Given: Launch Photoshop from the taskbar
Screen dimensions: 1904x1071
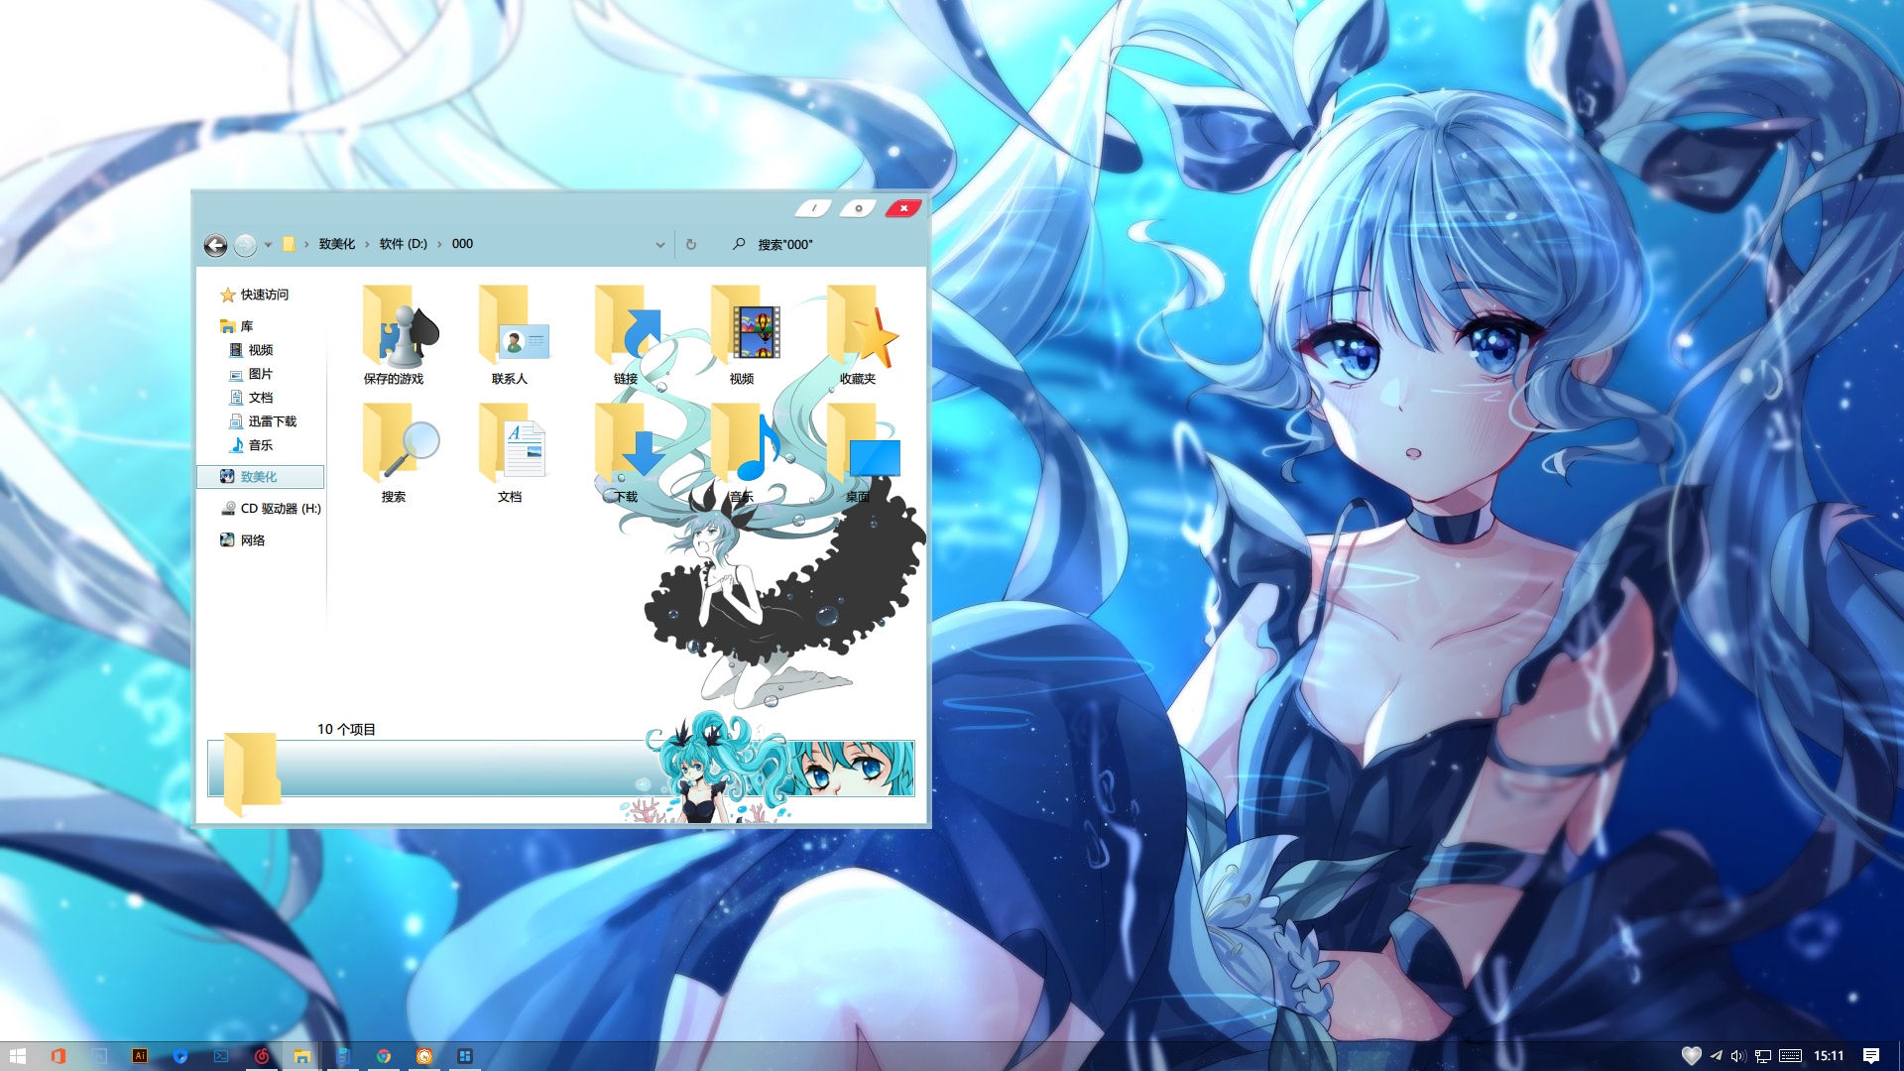Looking at the screenshot, I should (99, 1056).
